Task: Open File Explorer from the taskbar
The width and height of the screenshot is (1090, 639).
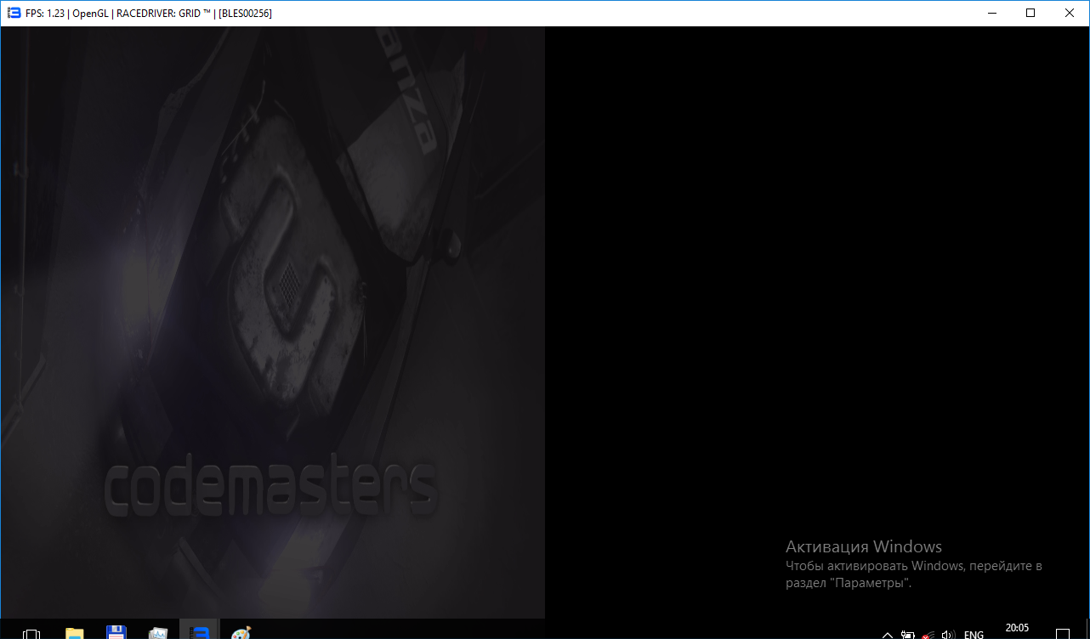Action: point(75,633)
